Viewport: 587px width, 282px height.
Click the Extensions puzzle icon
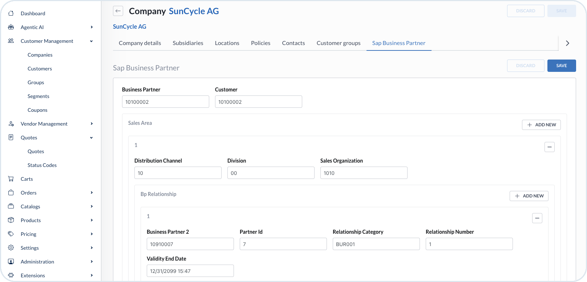(11, 275)
